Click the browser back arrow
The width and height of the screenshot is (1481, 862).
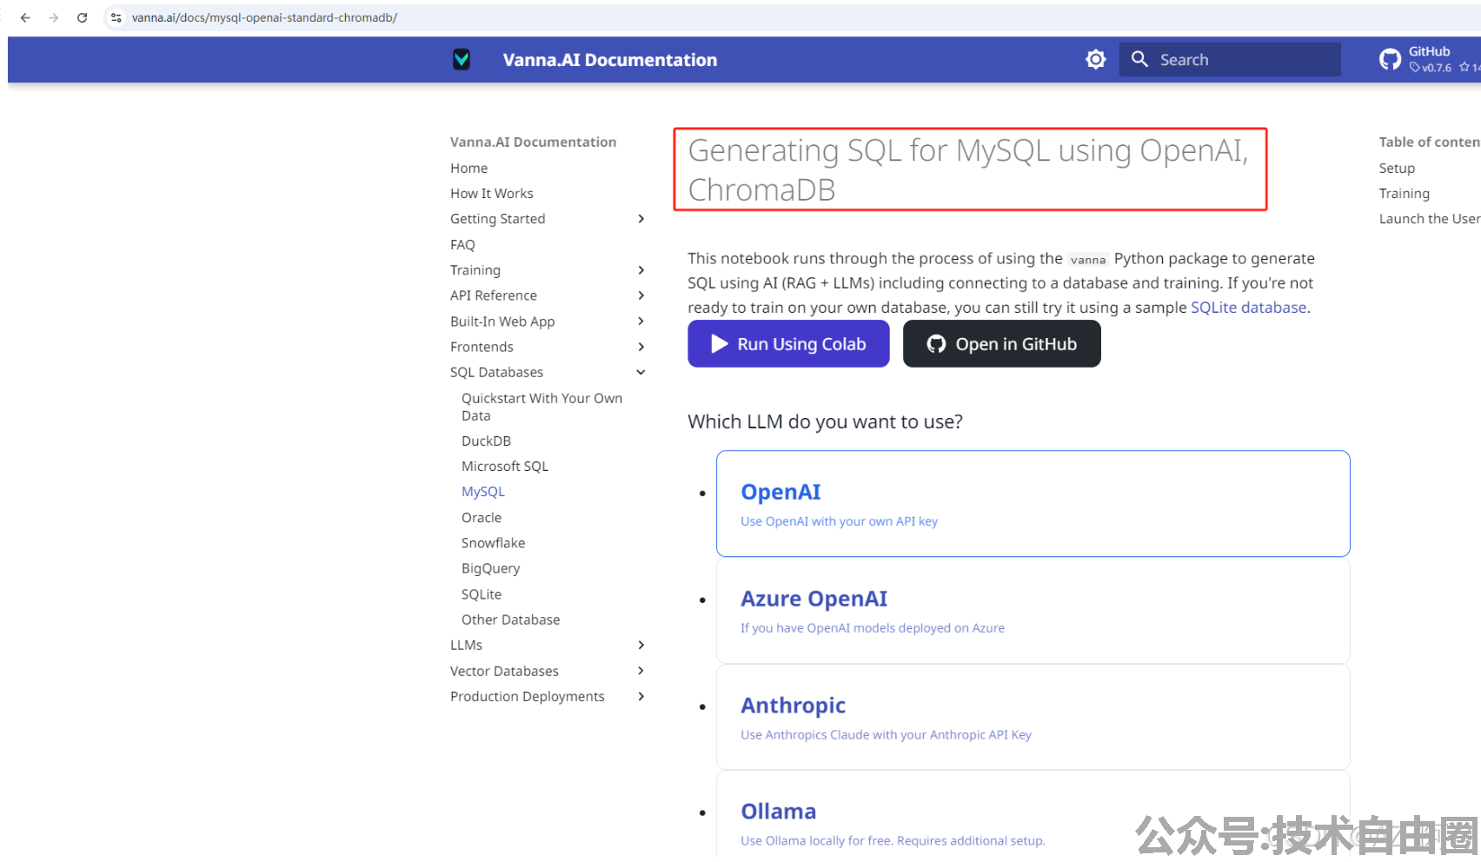(x=25, y=17)
